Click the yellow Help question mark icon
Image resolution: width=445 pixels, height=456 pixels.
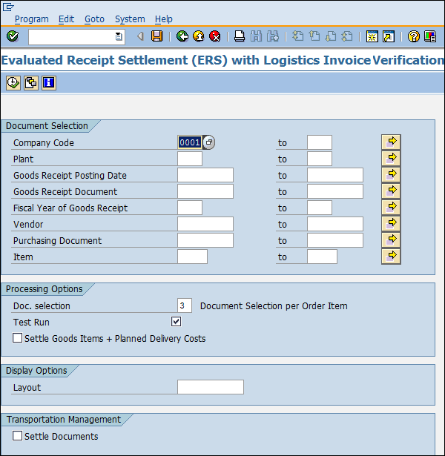414,36
